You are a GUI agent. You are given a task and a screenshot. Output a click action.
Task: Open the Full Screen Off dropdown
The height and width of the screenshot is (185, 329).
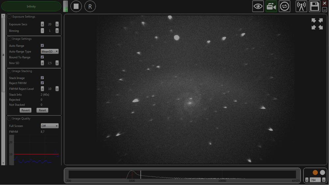[x=50, y=126]
